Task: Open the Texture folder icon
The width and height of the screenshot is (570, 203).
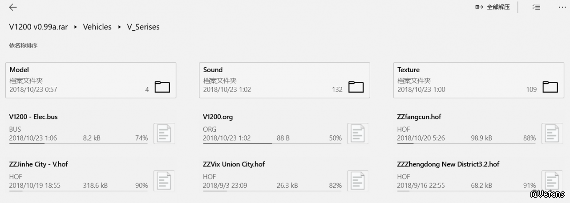Action: (550, 87)
